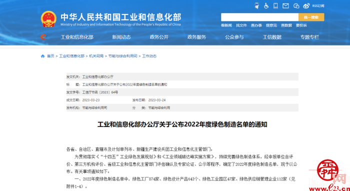Open the WeChat icon in header

point(296,6)
